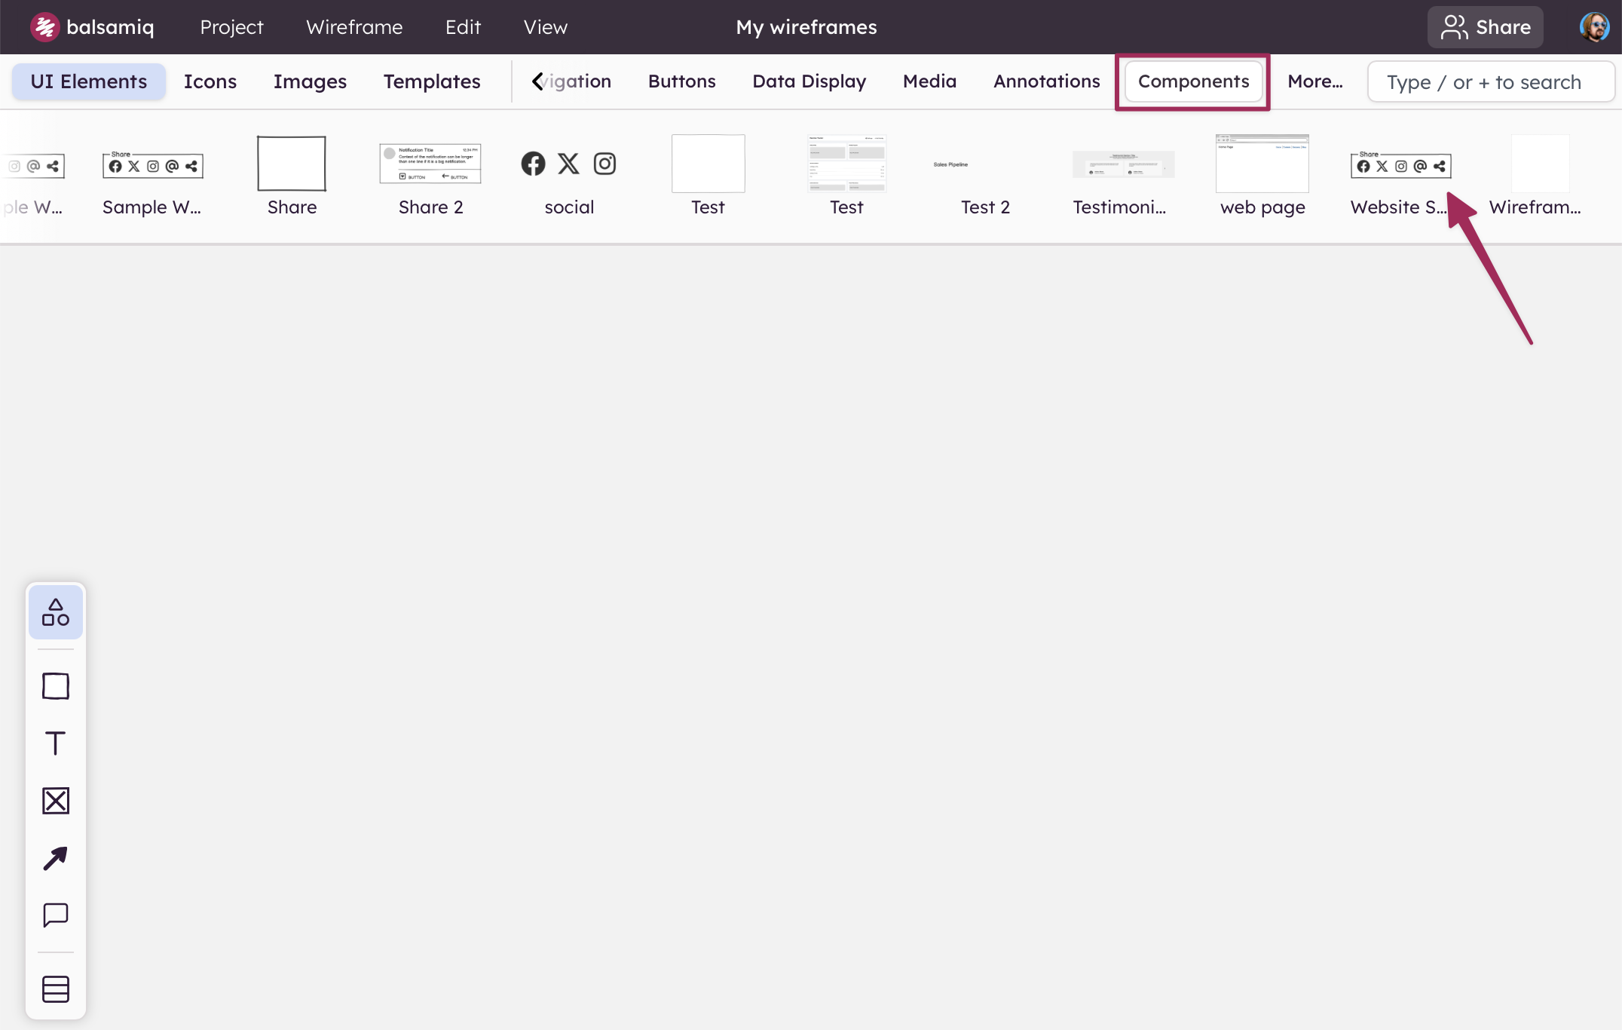Screen dimensions: 1622x1030
Task: Select the image placeholder tool
Action: 56,801
